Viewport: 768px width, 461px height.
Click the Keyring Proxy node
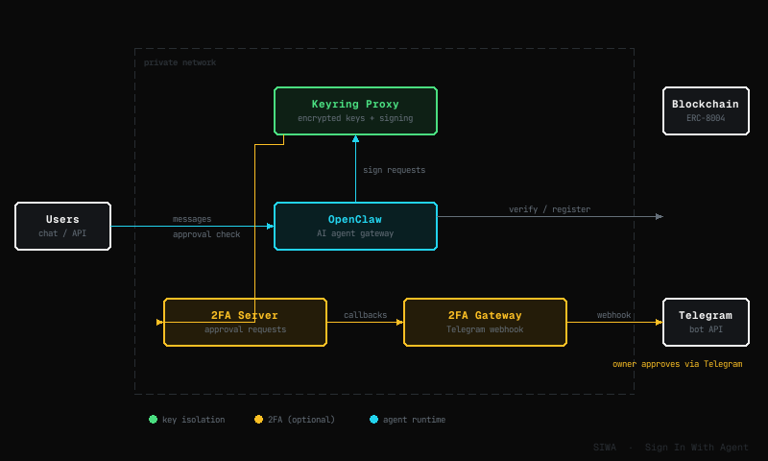(355, 110)
